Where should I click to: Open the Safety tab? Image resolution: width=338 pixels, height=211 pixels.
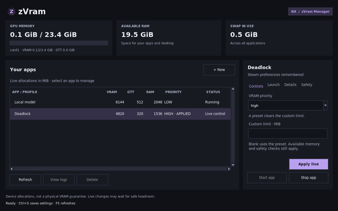tap(307, 85)
